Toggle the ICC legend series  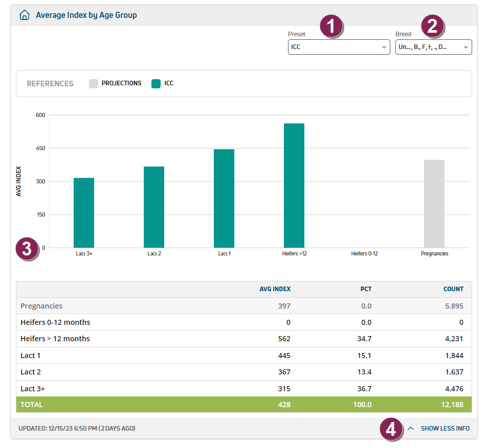[x=169, y=83]
